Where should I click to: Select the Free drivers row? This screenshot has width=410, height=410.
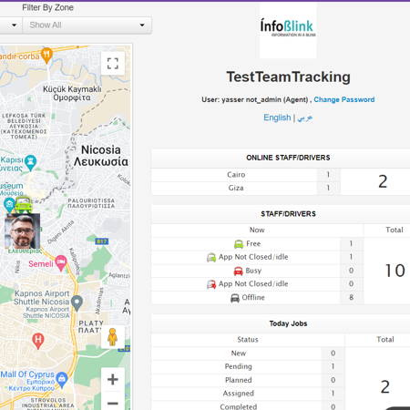[x=257, y=243]
